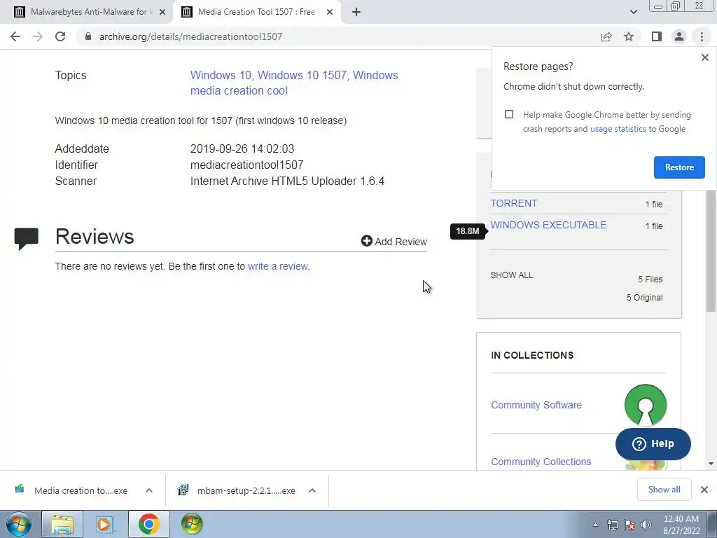Image resolution: width=717 pixels, height=538 pixels.
Task: Open Action Center flag icon
Action: [x=629, y=525]
